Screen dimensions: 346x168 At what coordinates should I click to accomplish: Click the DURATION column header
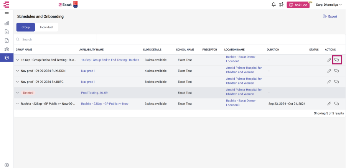[273, 50]
